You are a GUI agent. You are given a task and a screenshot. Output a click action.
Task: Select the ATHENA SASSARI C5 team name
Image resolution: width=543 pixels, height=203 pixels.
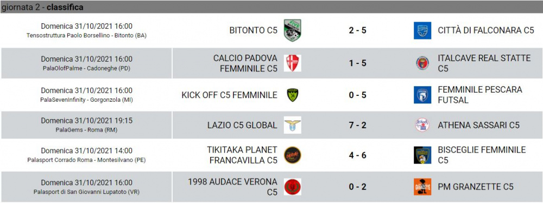coord(478,125)
